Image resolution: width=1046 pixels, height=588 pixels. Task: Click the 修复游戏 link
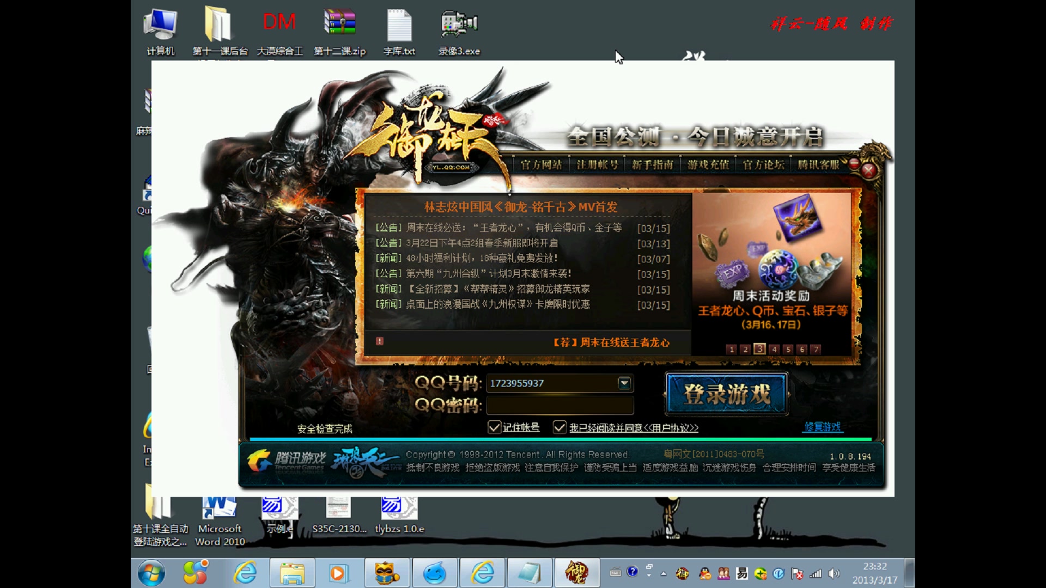(x=823, y=427)
